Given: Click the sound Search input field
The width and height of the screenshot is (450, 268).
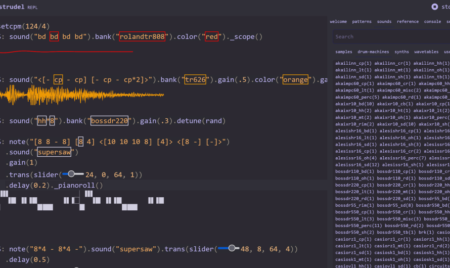Looking at the screenshot, I should [389, 36].
